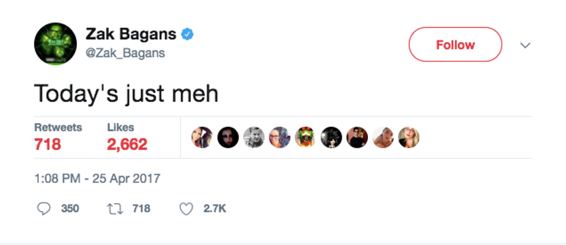Click the last liker avatar in the row

[408, 138]
